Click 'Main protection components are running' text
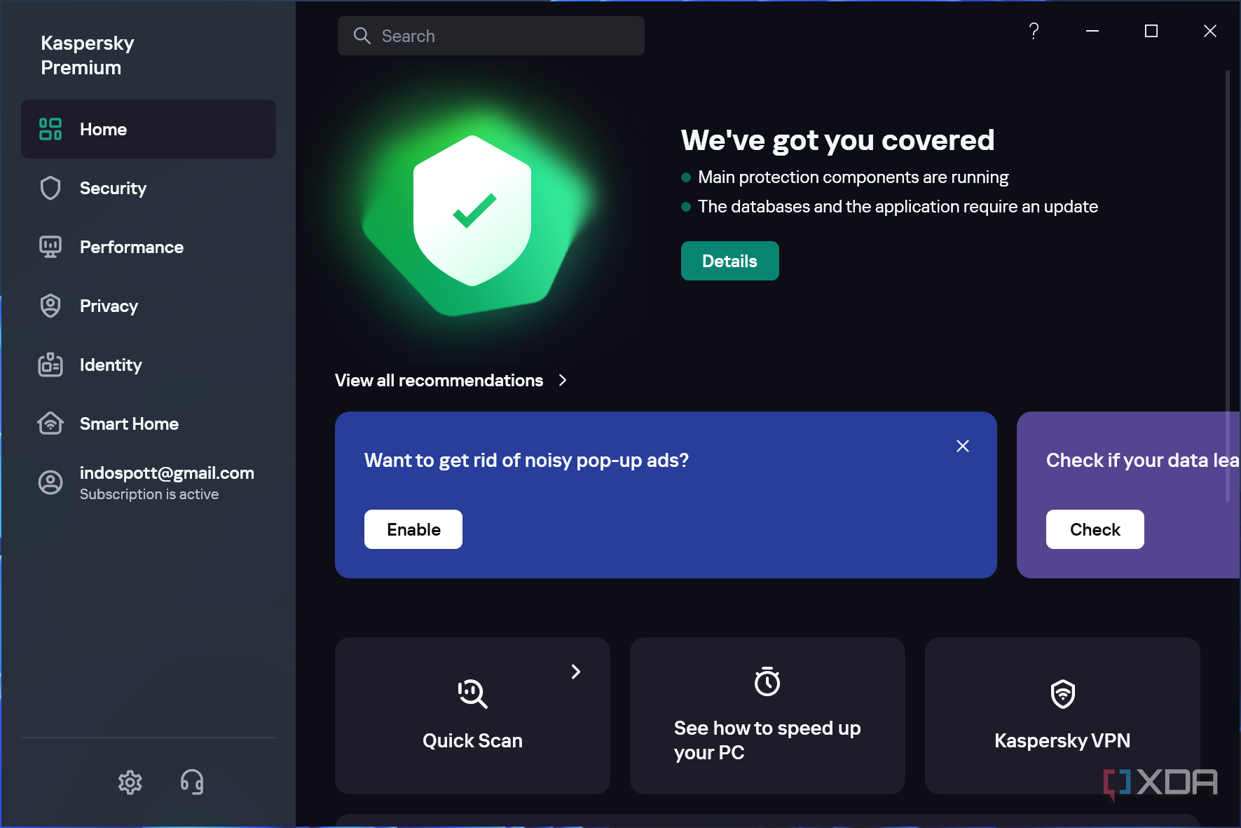Screen dimensions: 1241x828 853,177
